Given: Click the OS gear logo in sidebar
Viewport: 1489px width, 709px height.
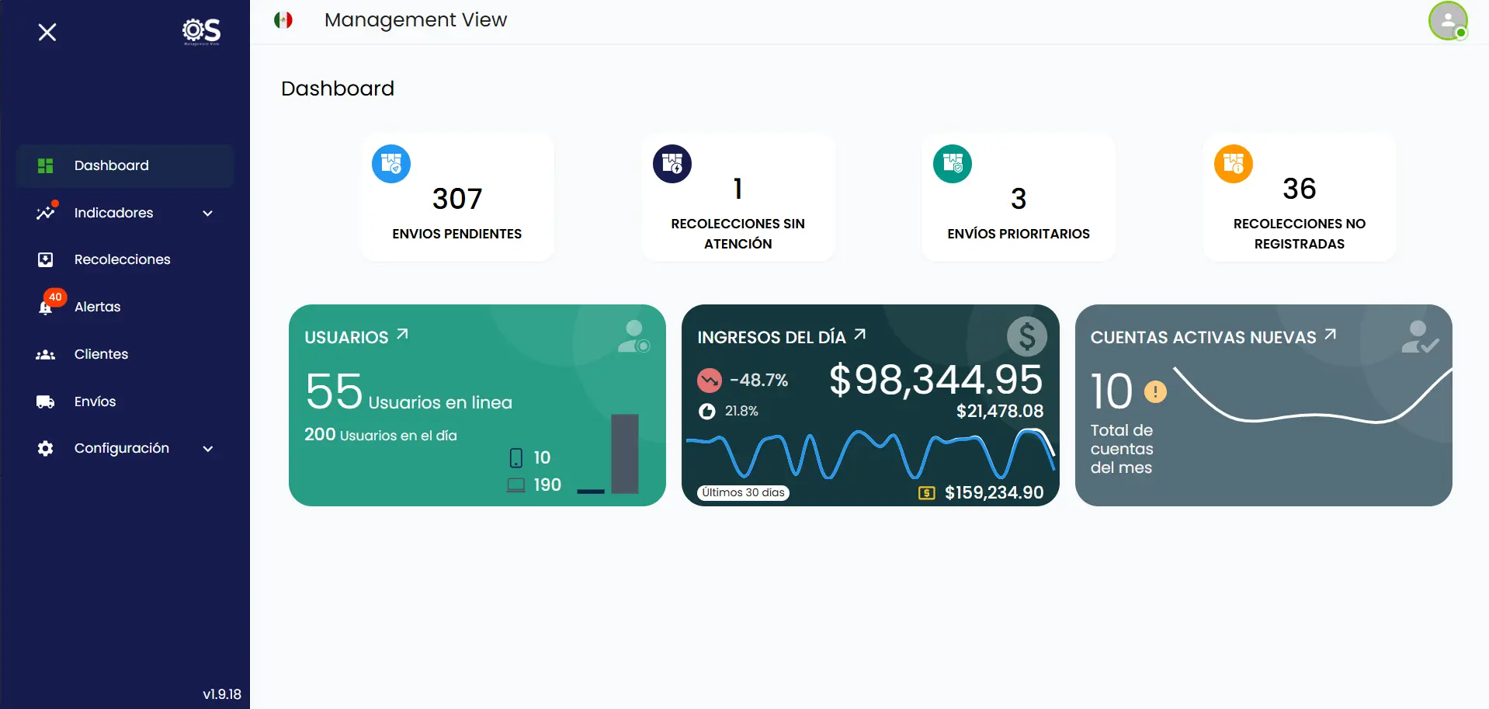Looking at the screenshot, I should pos(201,32).
